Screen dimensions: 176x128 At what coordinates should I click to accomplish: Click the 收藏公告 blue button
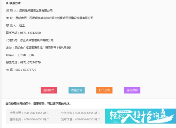click(77, 90)
